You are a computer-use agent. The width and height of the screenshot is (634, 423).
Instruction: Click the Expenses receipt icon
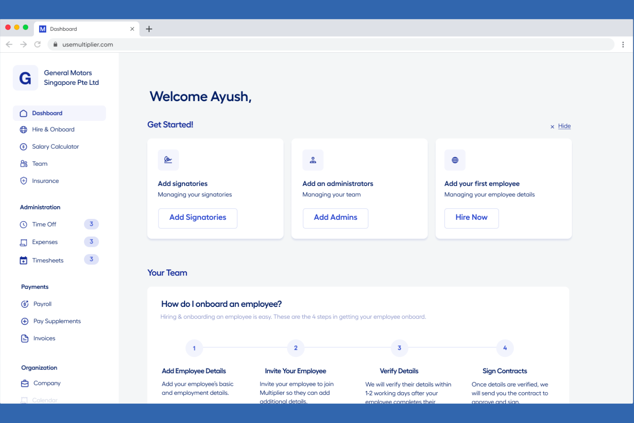click(24, 243)
